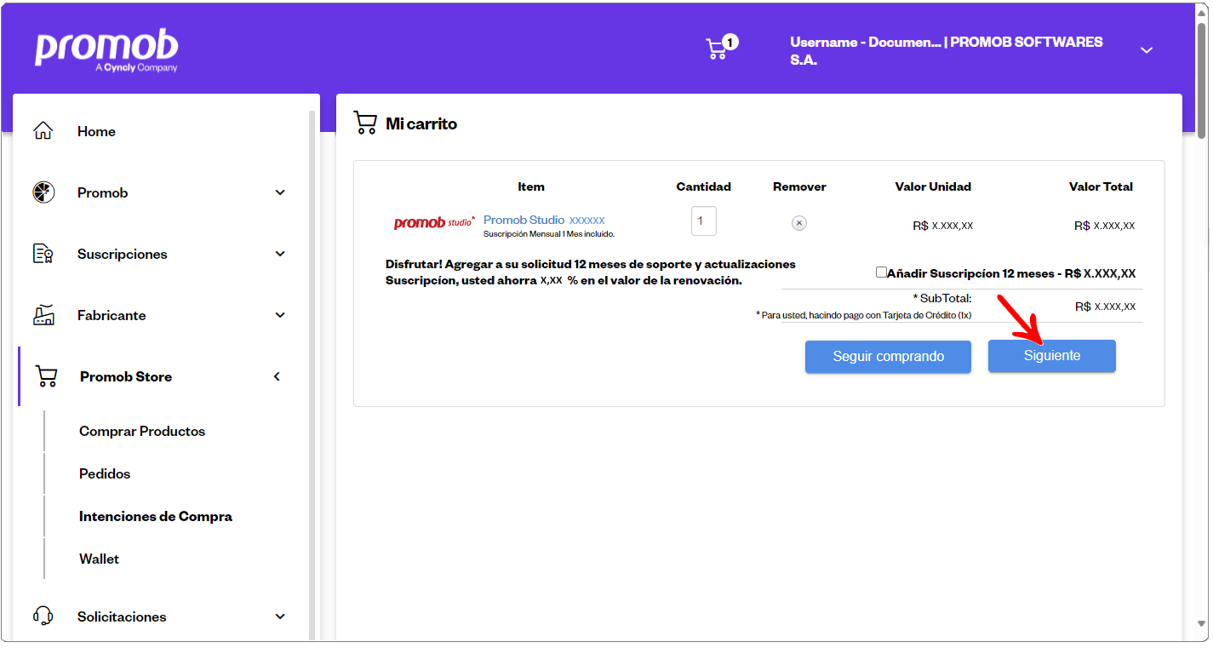
Task: Click the Suscripciones certificate icon
Action: [43, 254]
